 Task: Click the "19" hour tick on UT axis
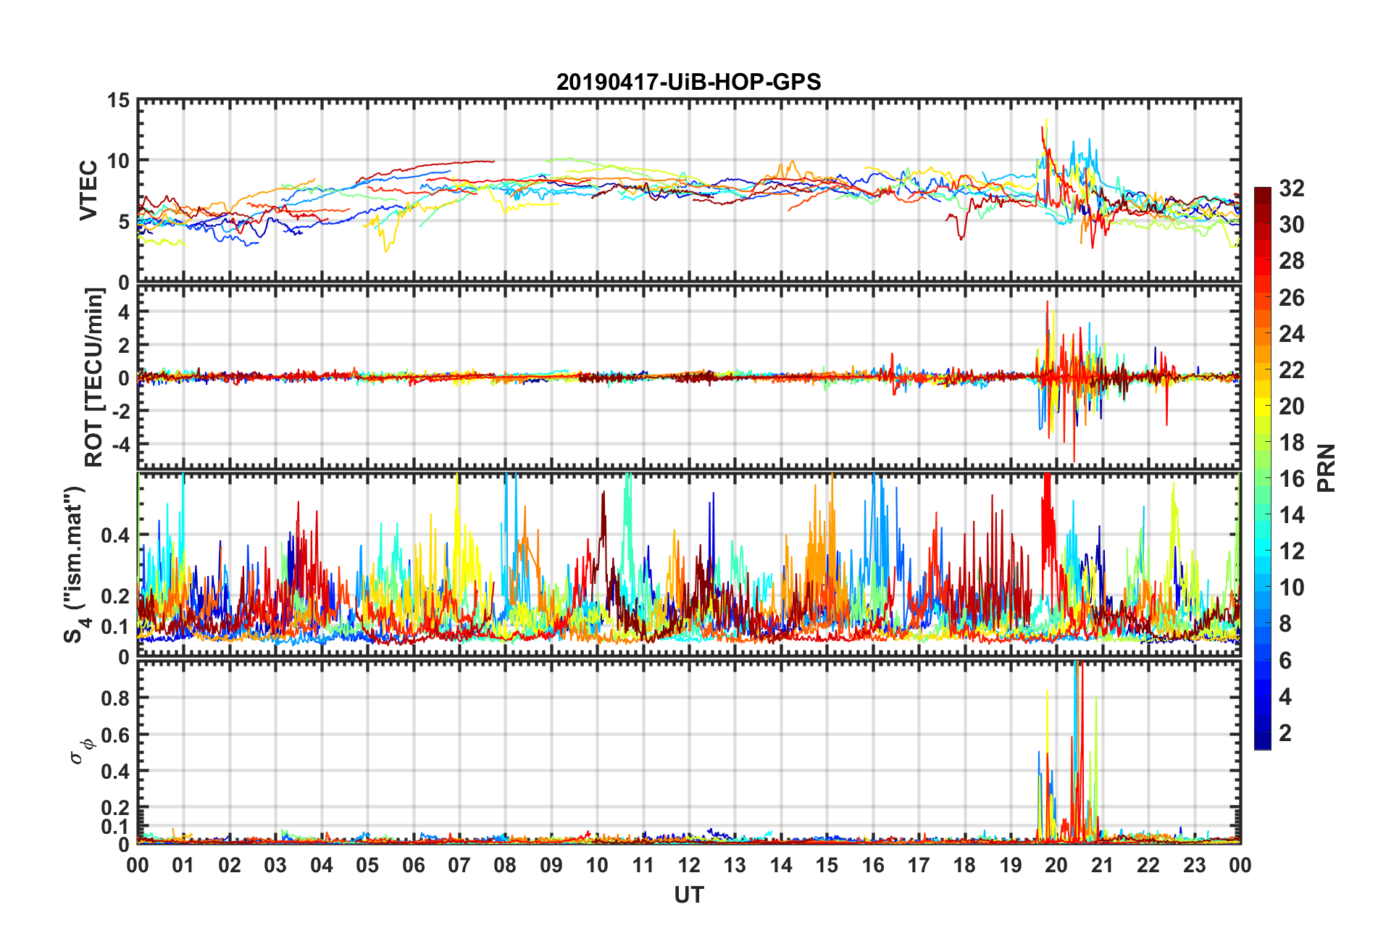point(1011,865)
